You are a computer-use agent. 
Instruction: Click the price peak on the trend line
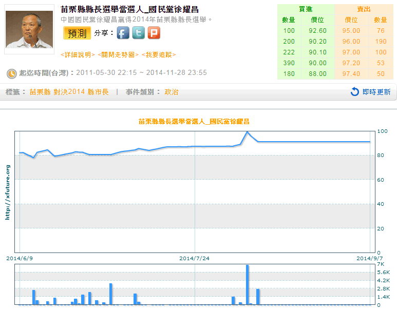(248, 132)
